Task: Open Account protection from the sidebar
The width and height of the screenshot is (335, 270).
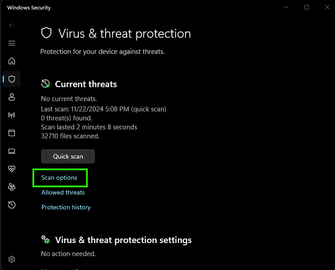Action: [x=12, y=97]
